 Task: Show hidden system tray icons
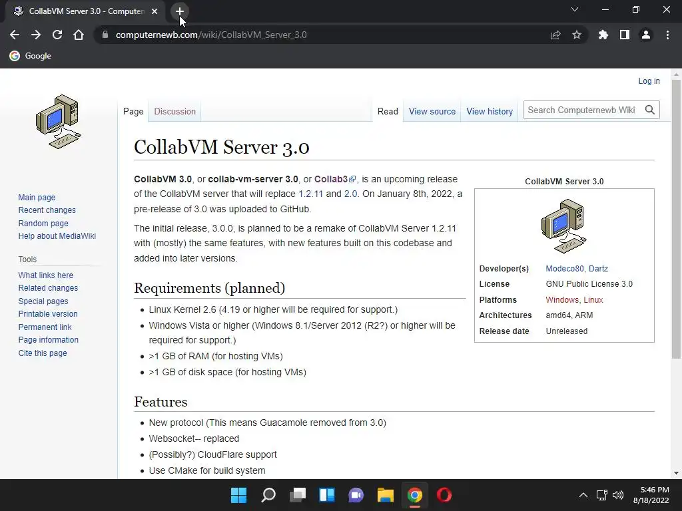[x=583, y=495]
